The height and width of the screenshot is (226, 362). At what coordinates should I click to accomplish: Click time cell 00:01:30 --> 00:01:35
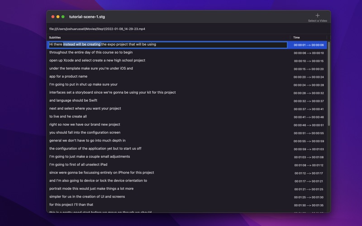click(309, 205)
